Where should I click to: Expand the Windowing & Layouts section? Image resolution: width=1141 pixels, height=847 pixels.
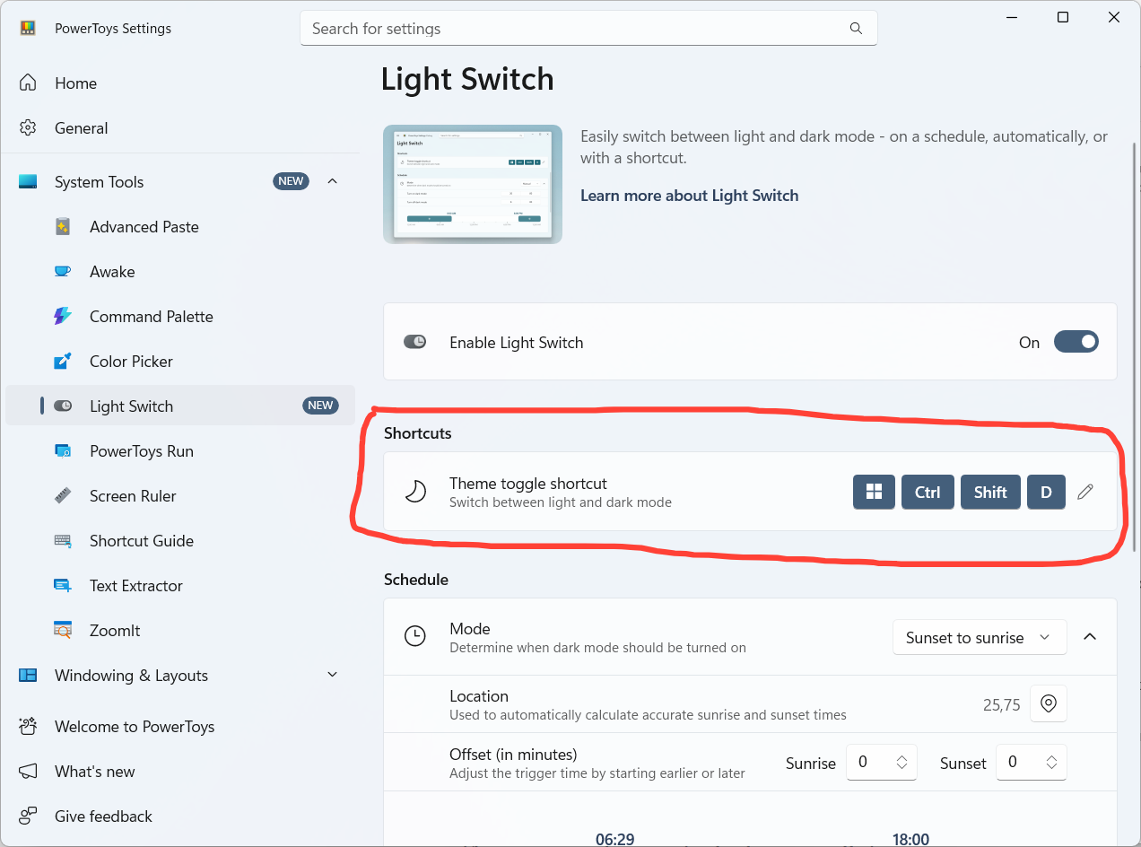[332, 675]
